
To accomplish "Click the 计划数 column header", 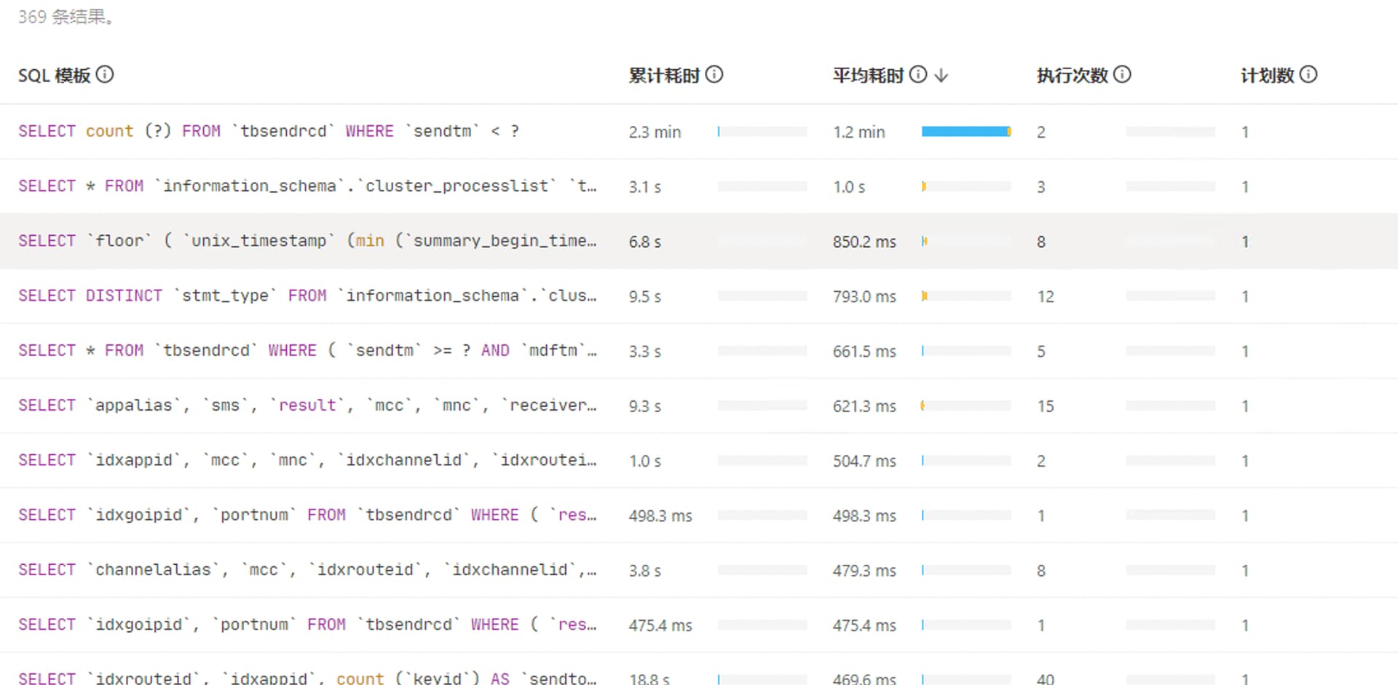I will pyautogui.click(x=1267, y=75).
